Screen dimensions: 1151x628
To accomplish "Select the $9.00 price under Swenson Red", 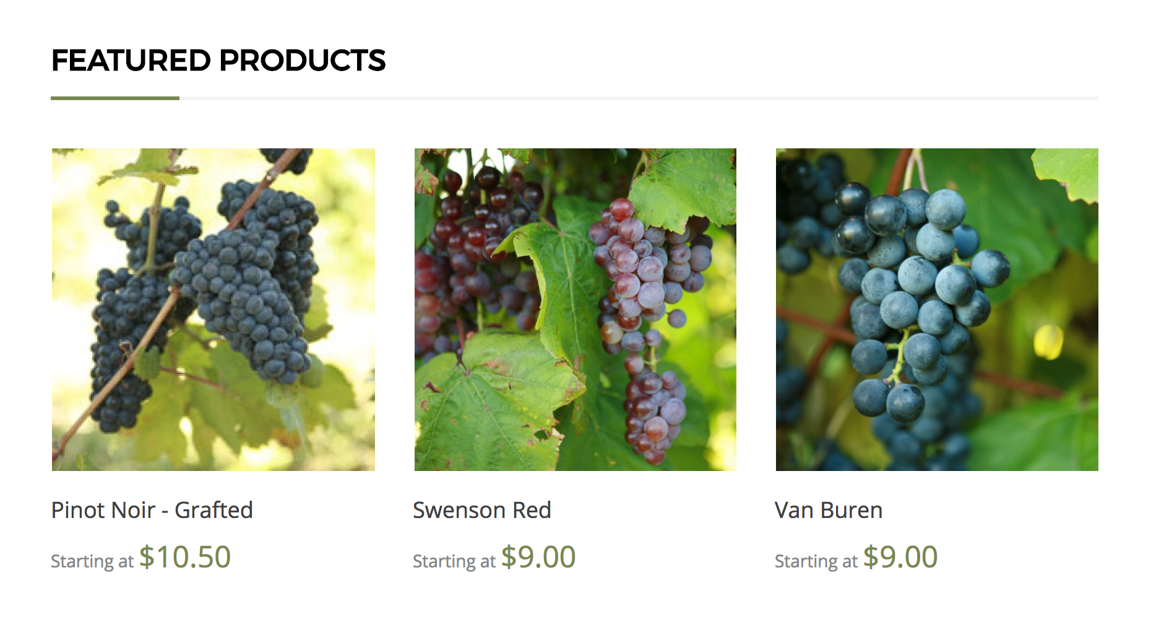I will point(538,557).
